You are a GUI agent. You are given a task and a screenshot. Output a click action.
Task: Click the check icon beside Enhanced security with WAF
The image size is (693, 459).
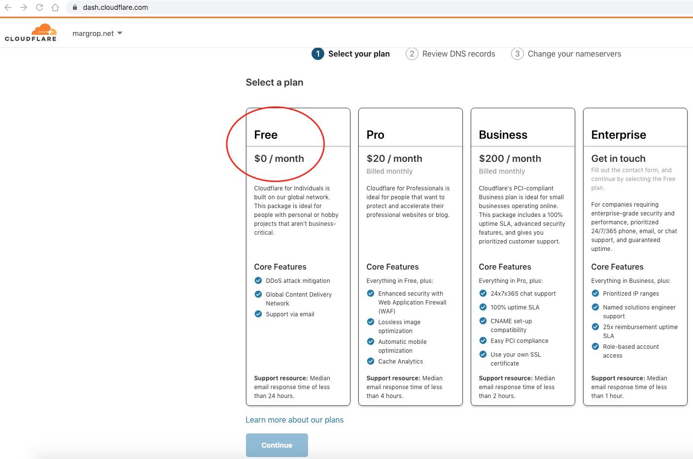[x=370, y=293]
